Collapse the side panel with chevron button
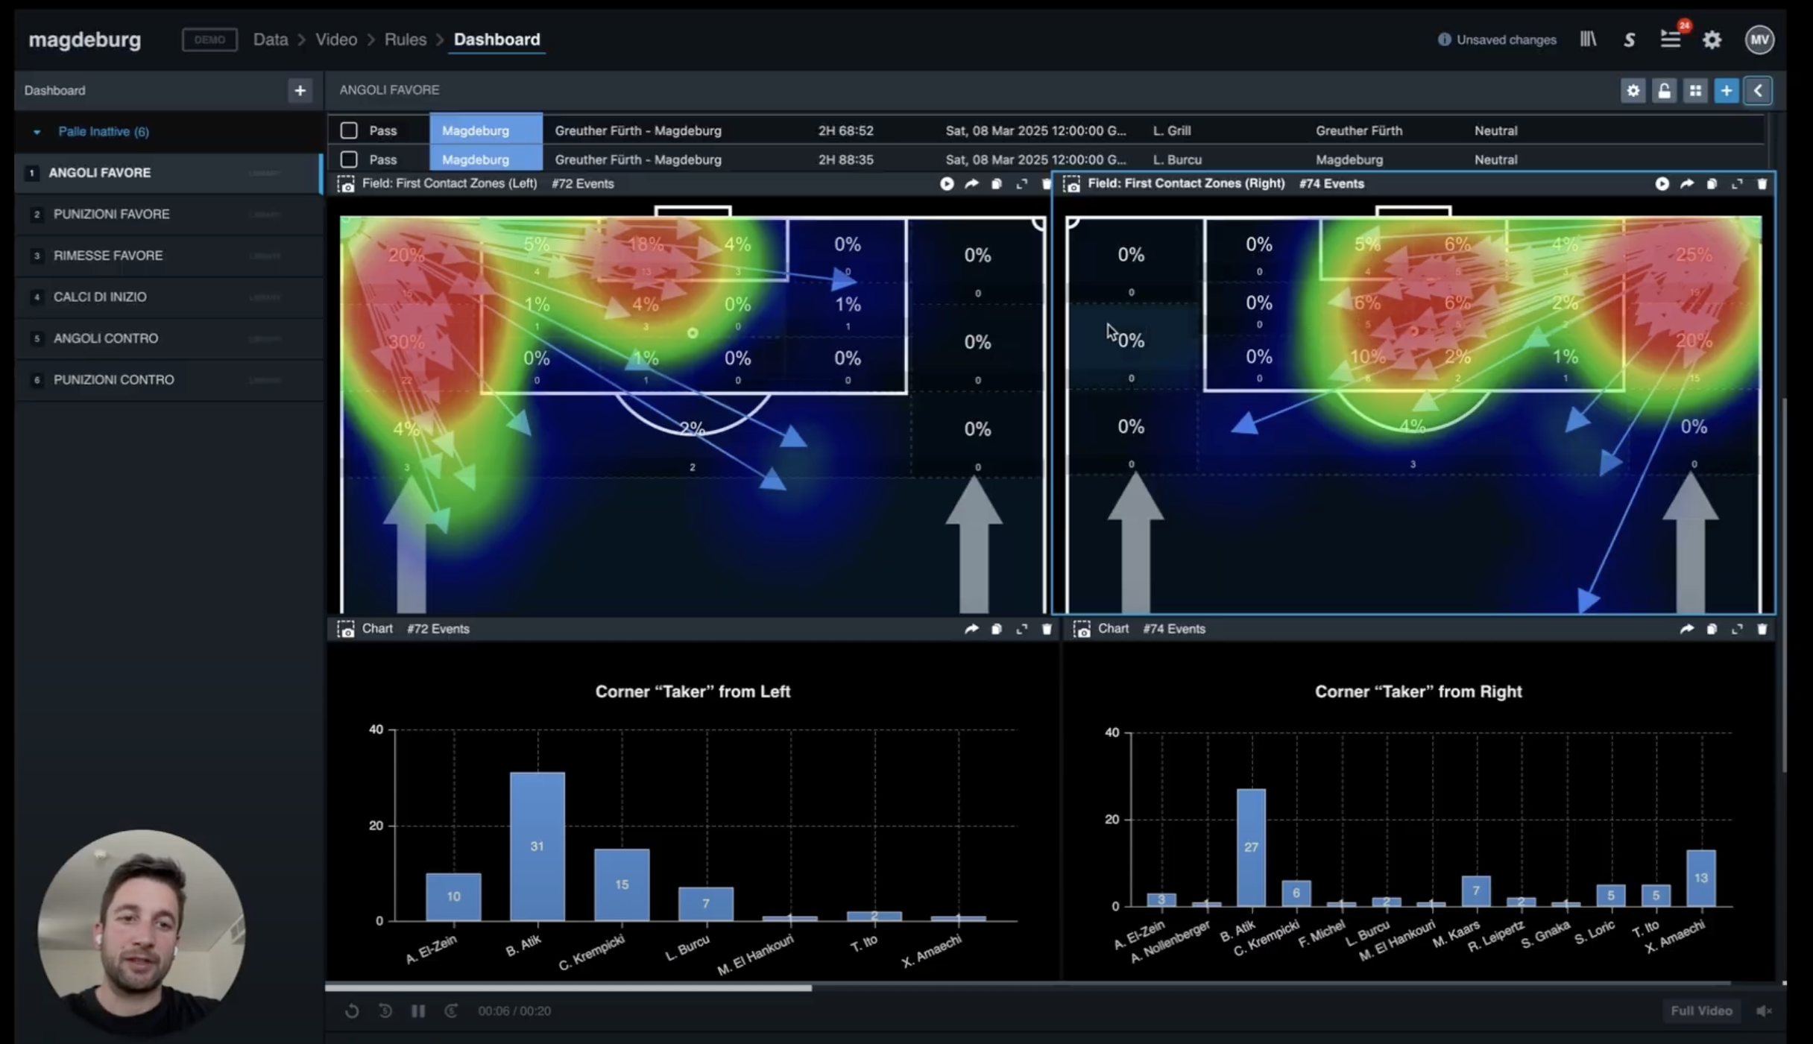Image resolution: width=1813 pixels, height=1044 pixels. click(x=1758, y=91)
